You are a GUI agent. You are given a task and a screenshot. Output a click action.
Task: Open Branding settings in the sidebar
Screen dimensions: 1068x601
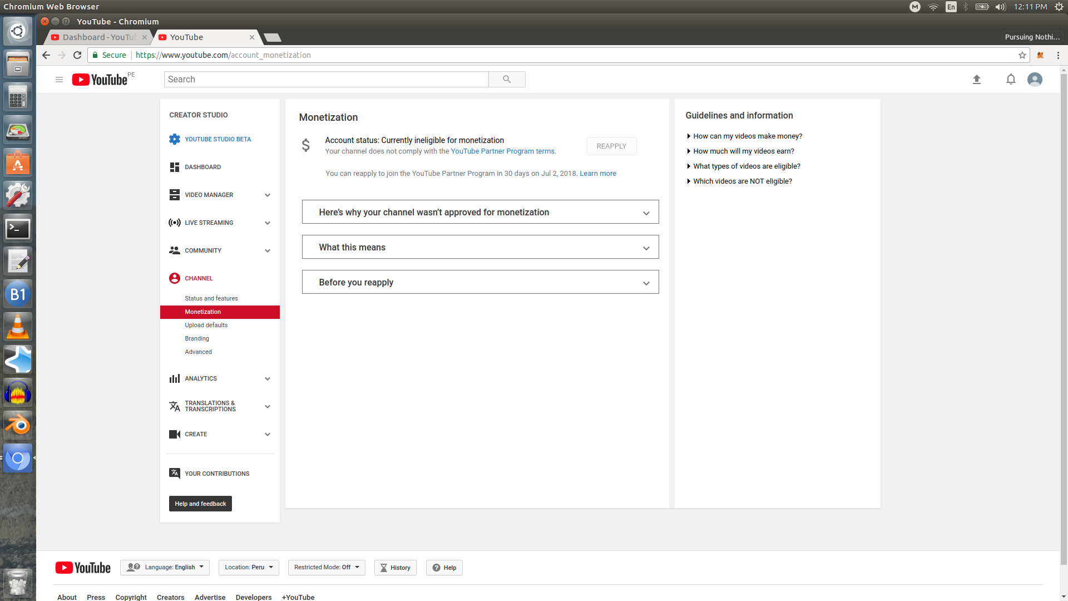click(x=197, y=339)
